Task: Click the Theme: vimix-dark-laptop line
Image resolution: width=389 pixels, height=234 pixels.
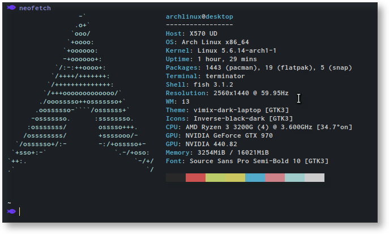Action: pos(227,110)
